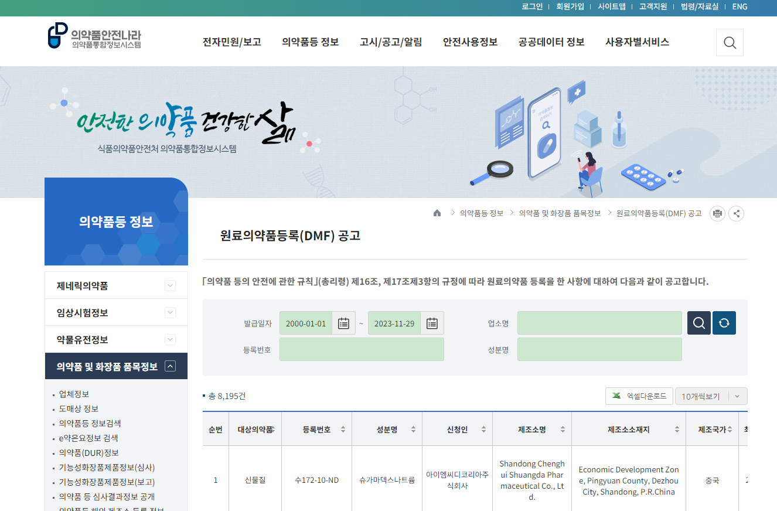This screenshot has width=777, height=511.
Task: Open the 전자민원/보고 menu
Action: coord(231,42)
